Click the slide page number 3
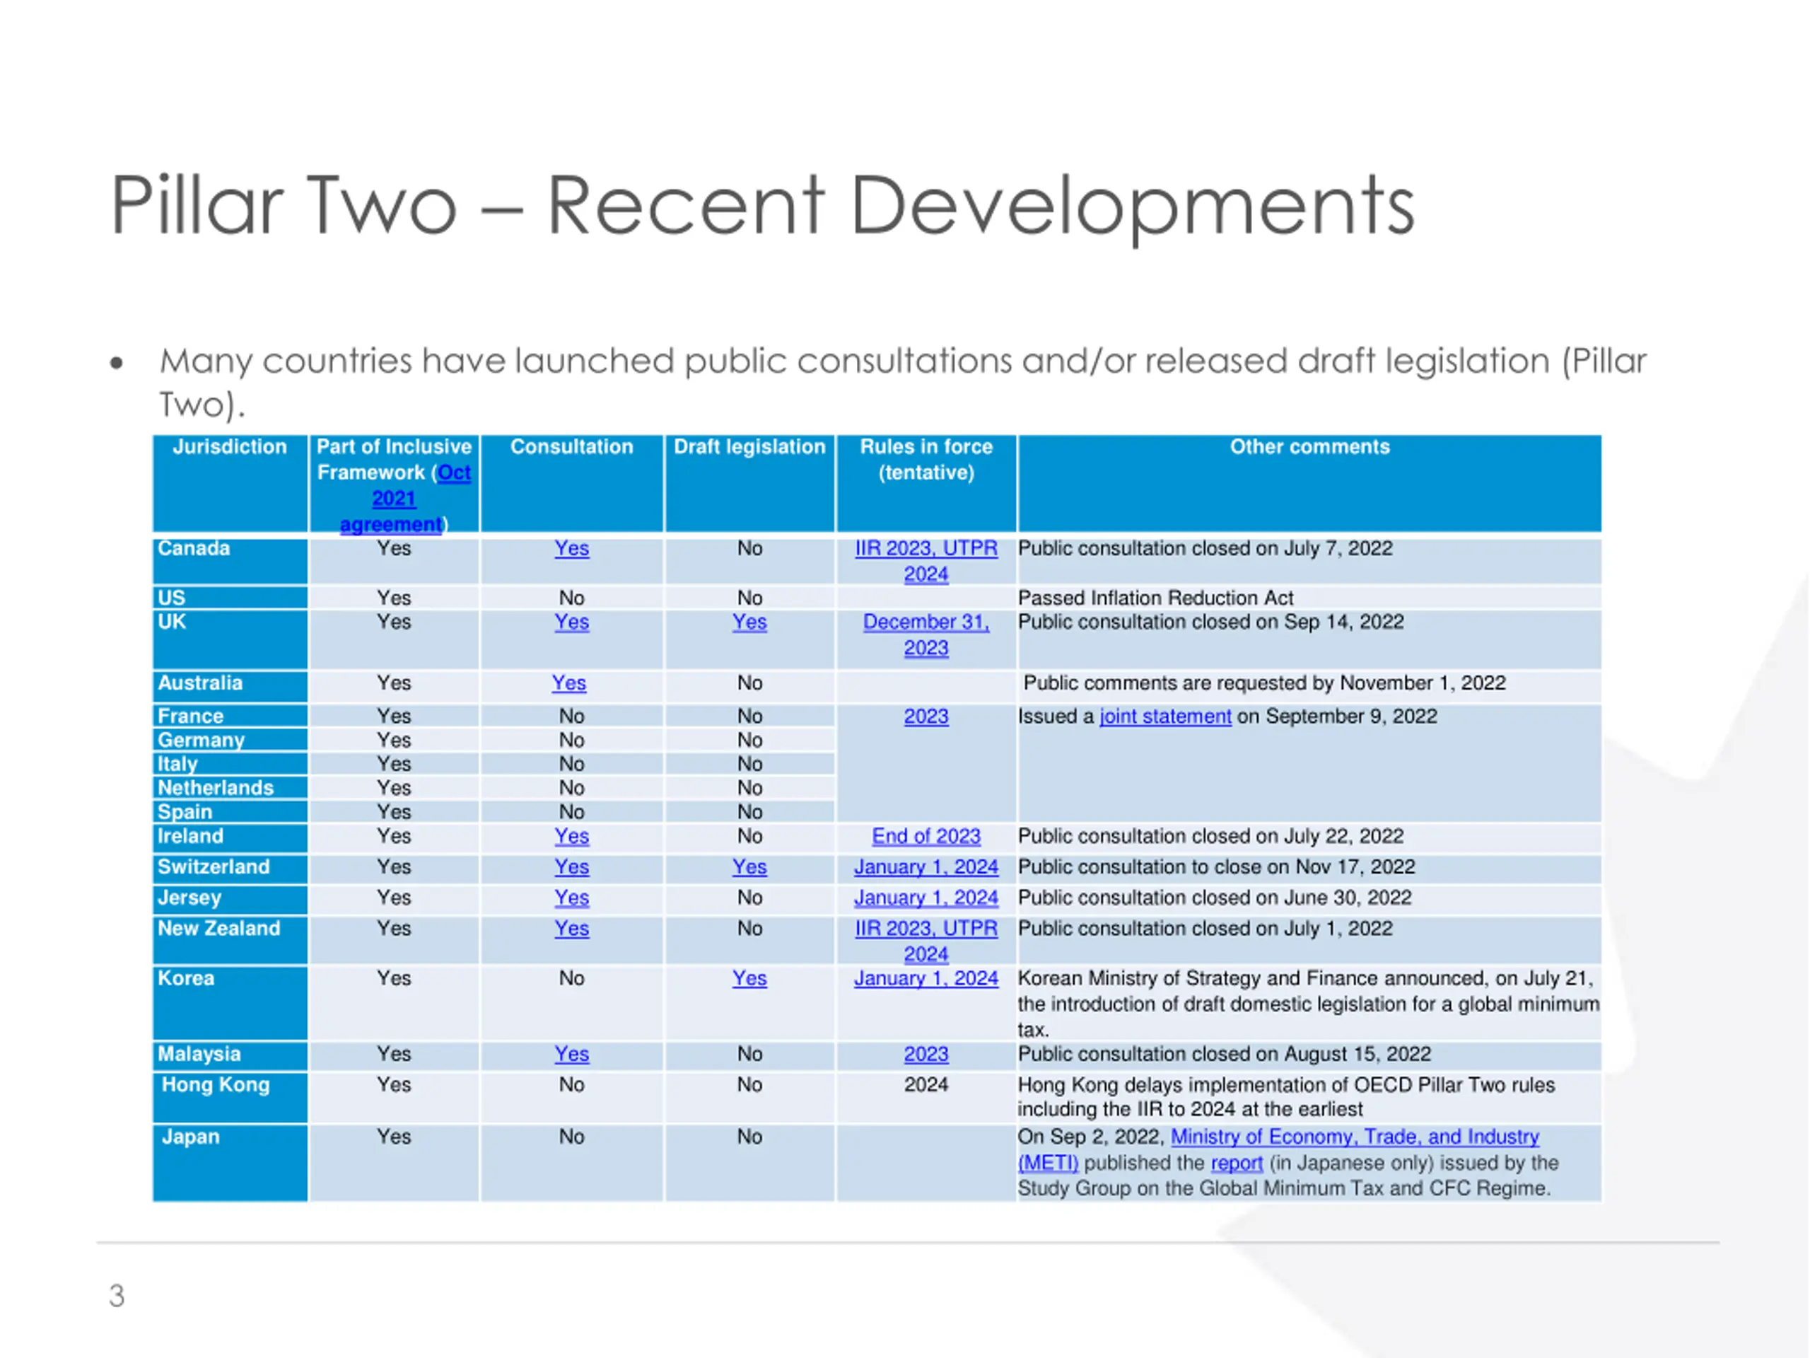 (117, 1296)
